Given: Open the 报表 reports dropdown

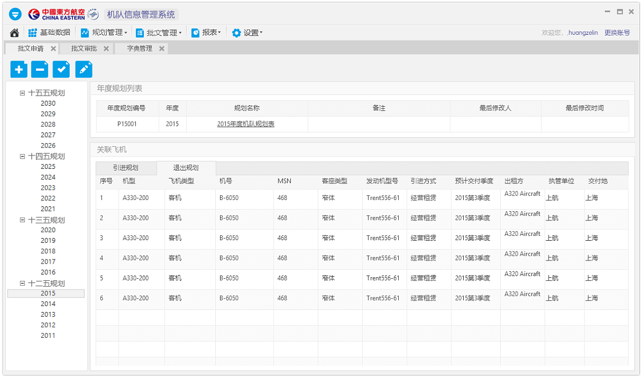Looking at the screenshot, I should (207, 33).
